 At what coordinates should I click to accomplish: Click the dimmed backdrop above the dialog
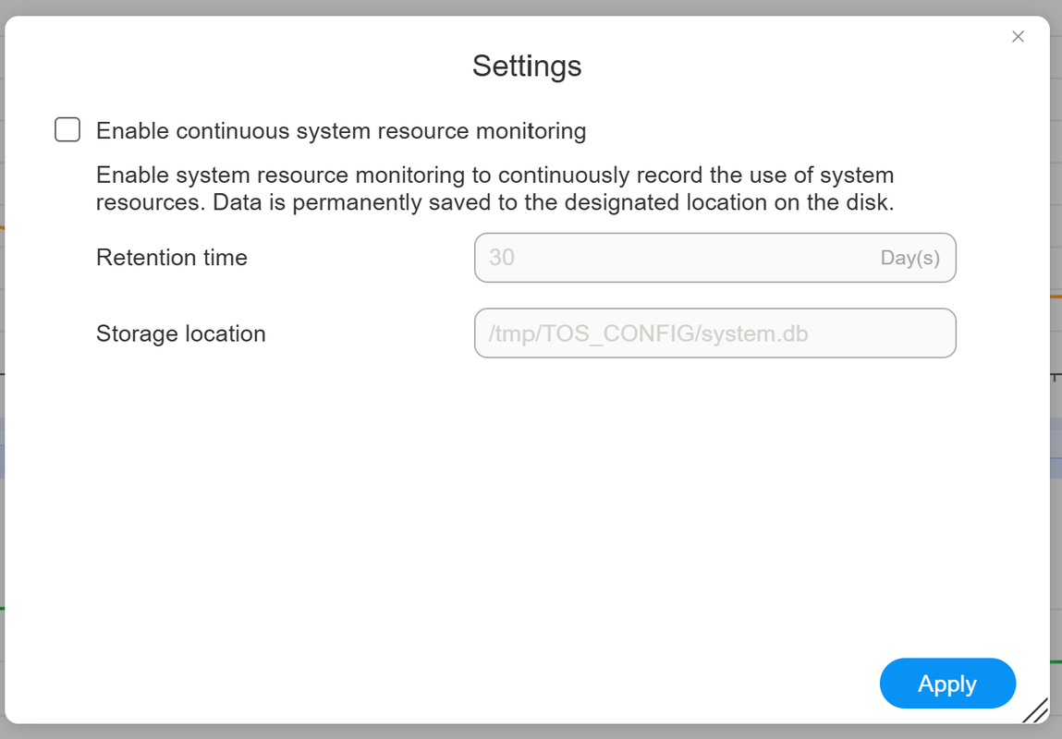pos(531,6)
